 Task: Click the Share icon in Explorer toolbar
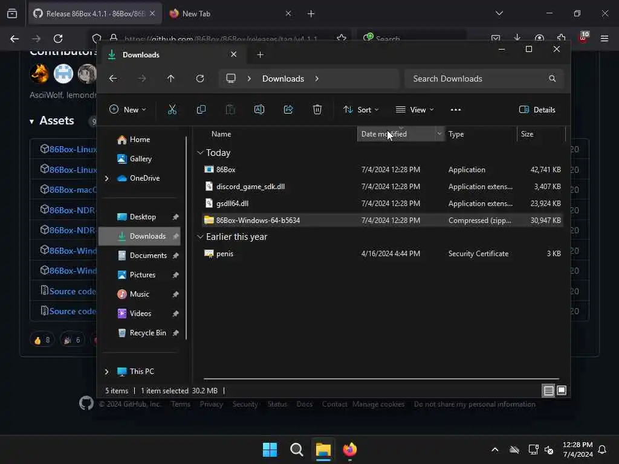(288, 110)
